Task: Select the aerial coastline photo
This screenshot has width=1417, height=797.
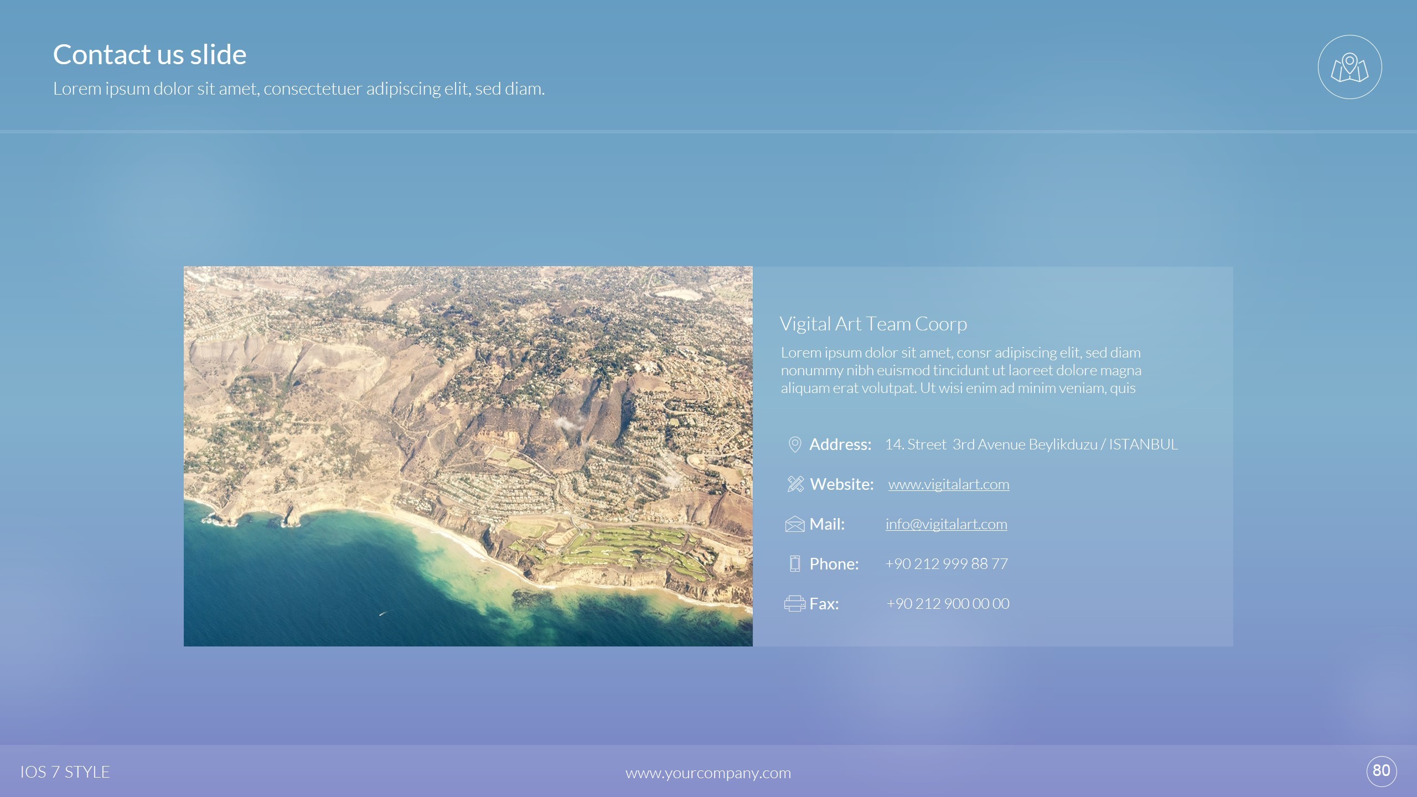Action: click(x=468, y=456)
